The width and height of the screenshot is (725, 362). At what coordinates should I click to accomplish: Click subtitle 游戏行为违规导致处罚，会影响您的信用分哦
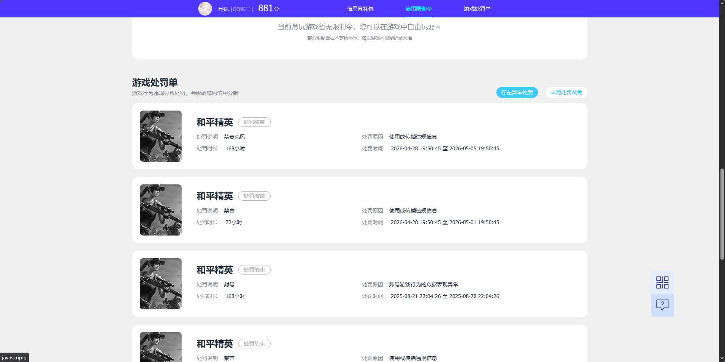pyautogui.click(x=185, y=93)
